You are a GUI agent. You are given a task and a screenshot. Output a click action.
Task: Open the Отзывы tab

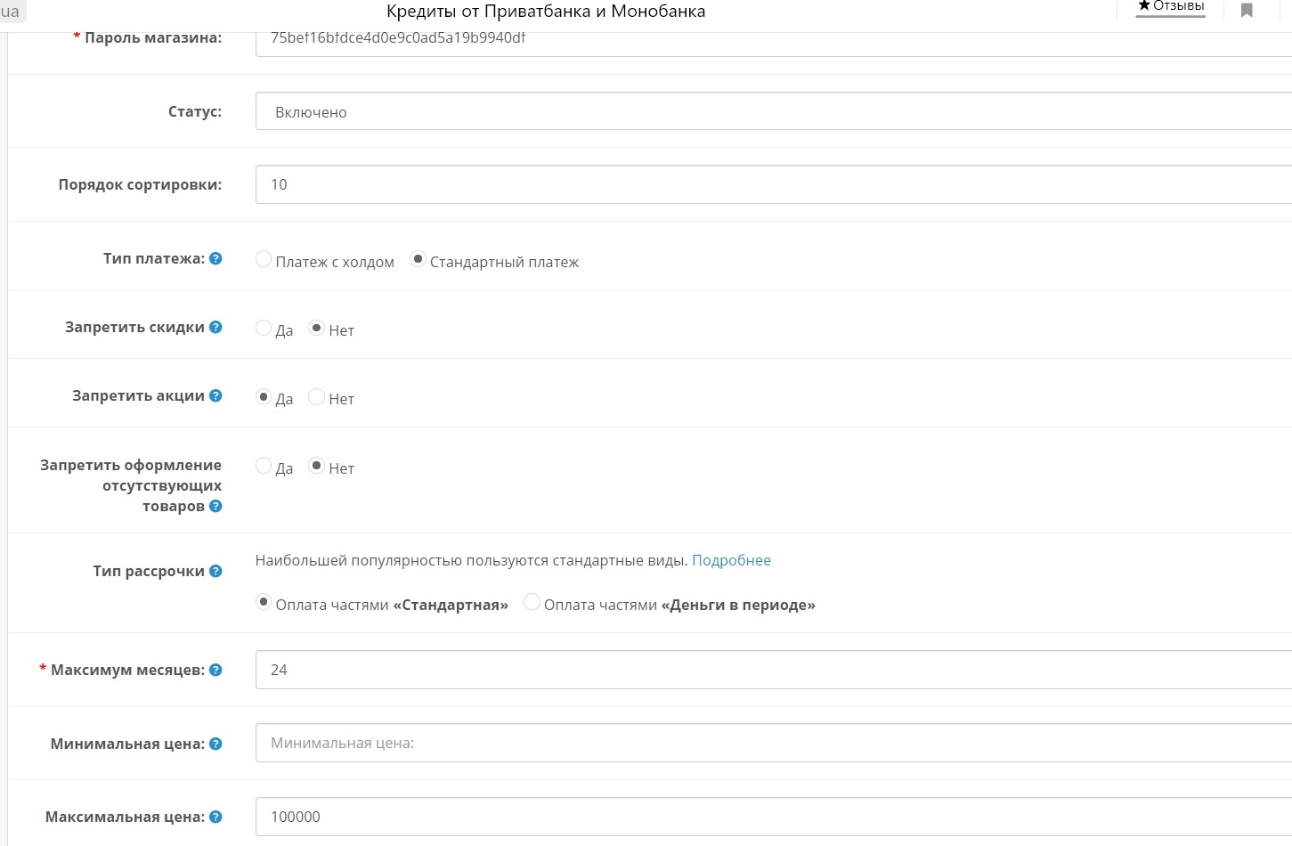coord(1170,7)
